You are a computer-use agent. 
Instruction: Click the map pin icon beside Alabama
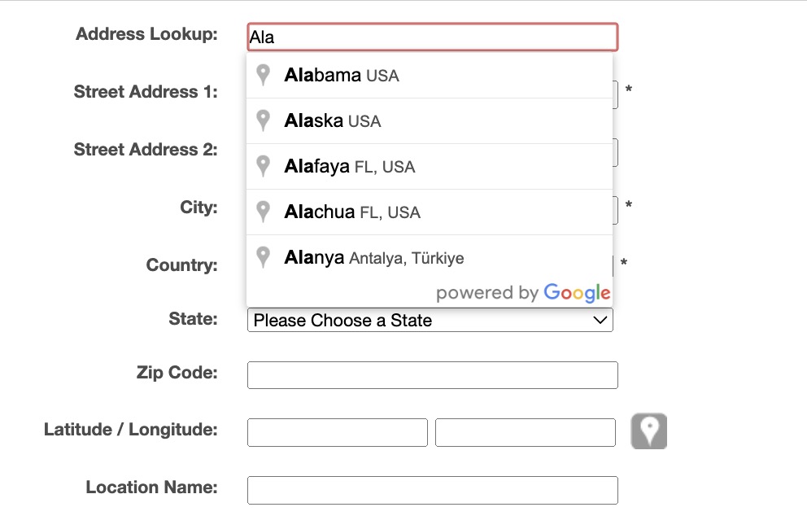pos(263,75)
